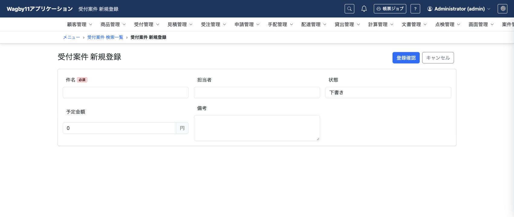Focus the 予定金額 amount field
Screen dimensions: 514x217
(119, 128)
